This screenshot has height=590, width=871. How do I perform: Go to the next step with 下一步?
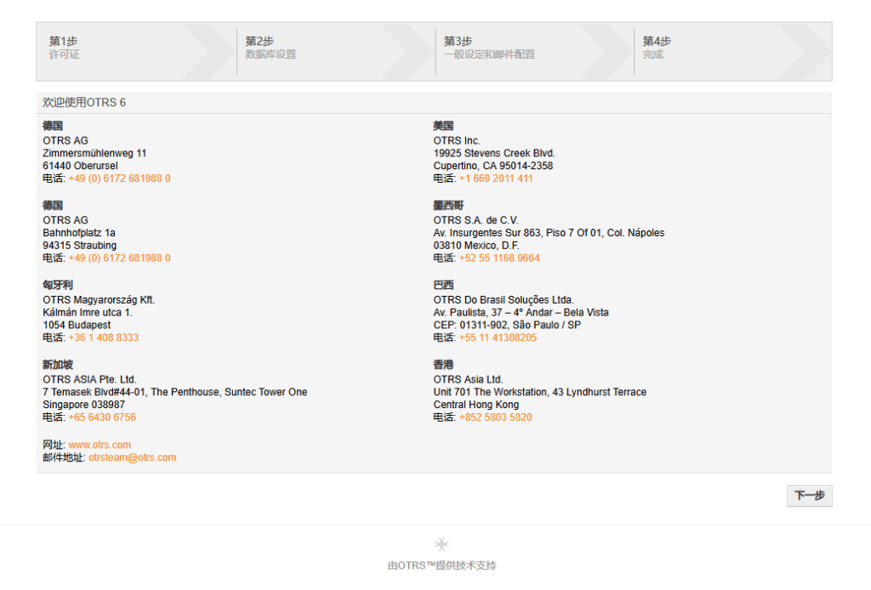[x=810, y=496]
